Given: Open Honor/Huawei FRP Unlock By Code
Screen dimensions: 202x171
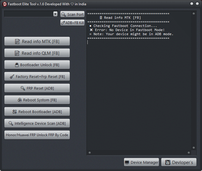Looking at the screenshot, I should point(37,135).
